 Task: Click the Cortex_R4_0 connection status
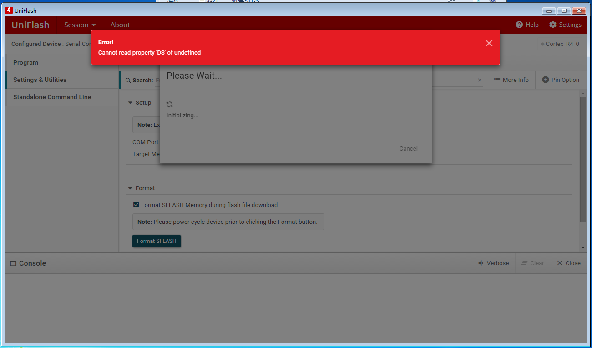pos(560,44)
